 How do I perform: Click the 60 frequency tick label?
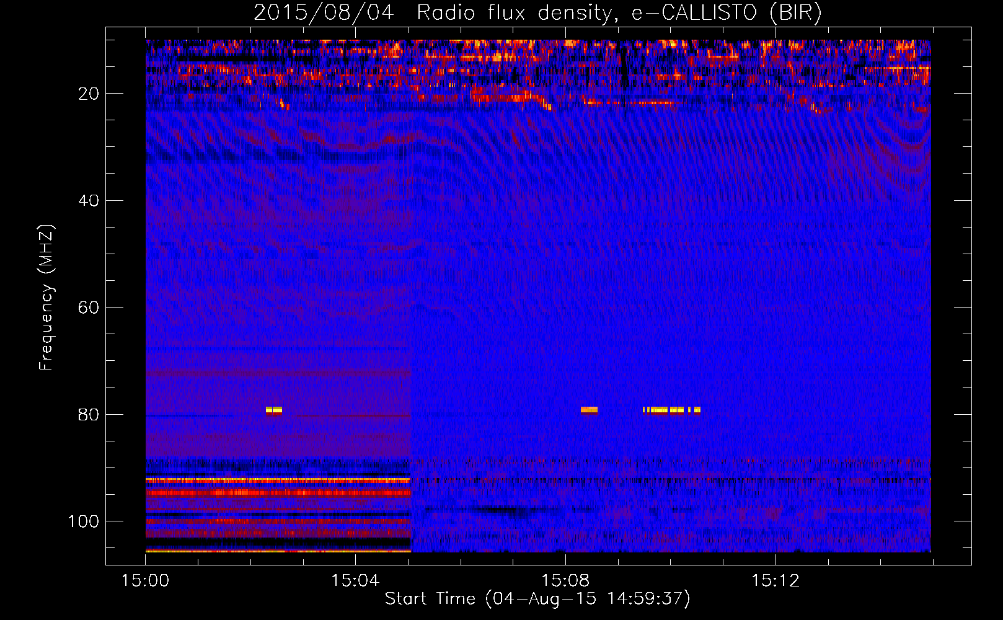tap(89, 308)
